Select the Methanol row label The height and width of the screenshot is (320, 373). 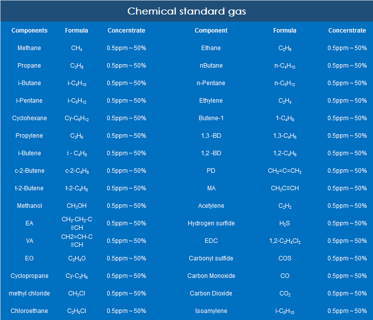coord(30,206)
